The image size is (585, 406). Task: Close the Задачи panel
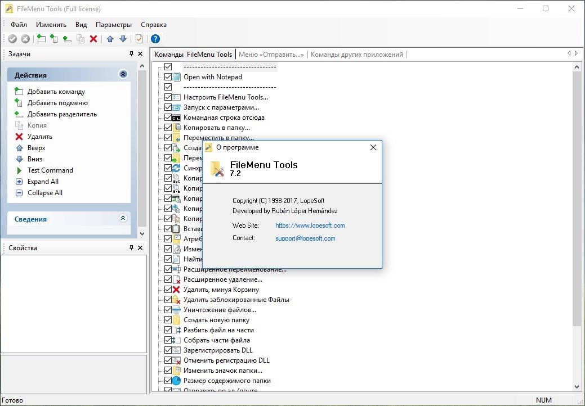[x=140, y=54]
